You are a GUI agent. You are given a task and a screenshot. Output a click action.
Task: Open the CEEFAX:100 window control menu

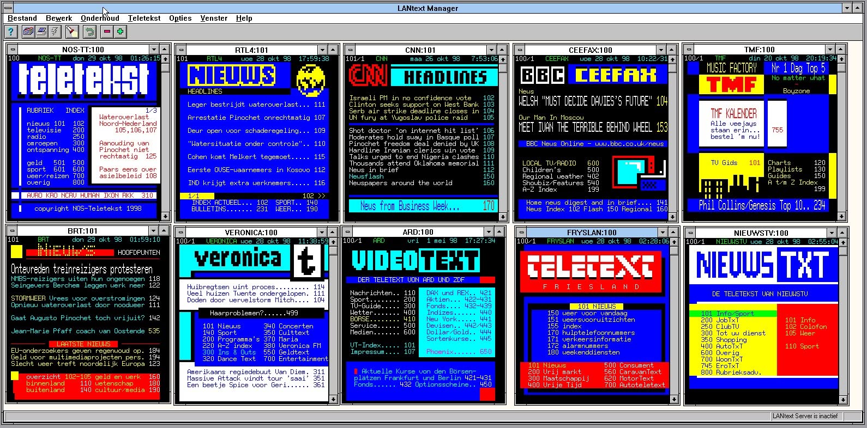click(x=520, y=50)
